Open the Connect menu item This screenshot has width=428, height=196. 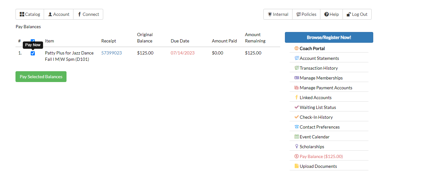(x=88, y=14)
